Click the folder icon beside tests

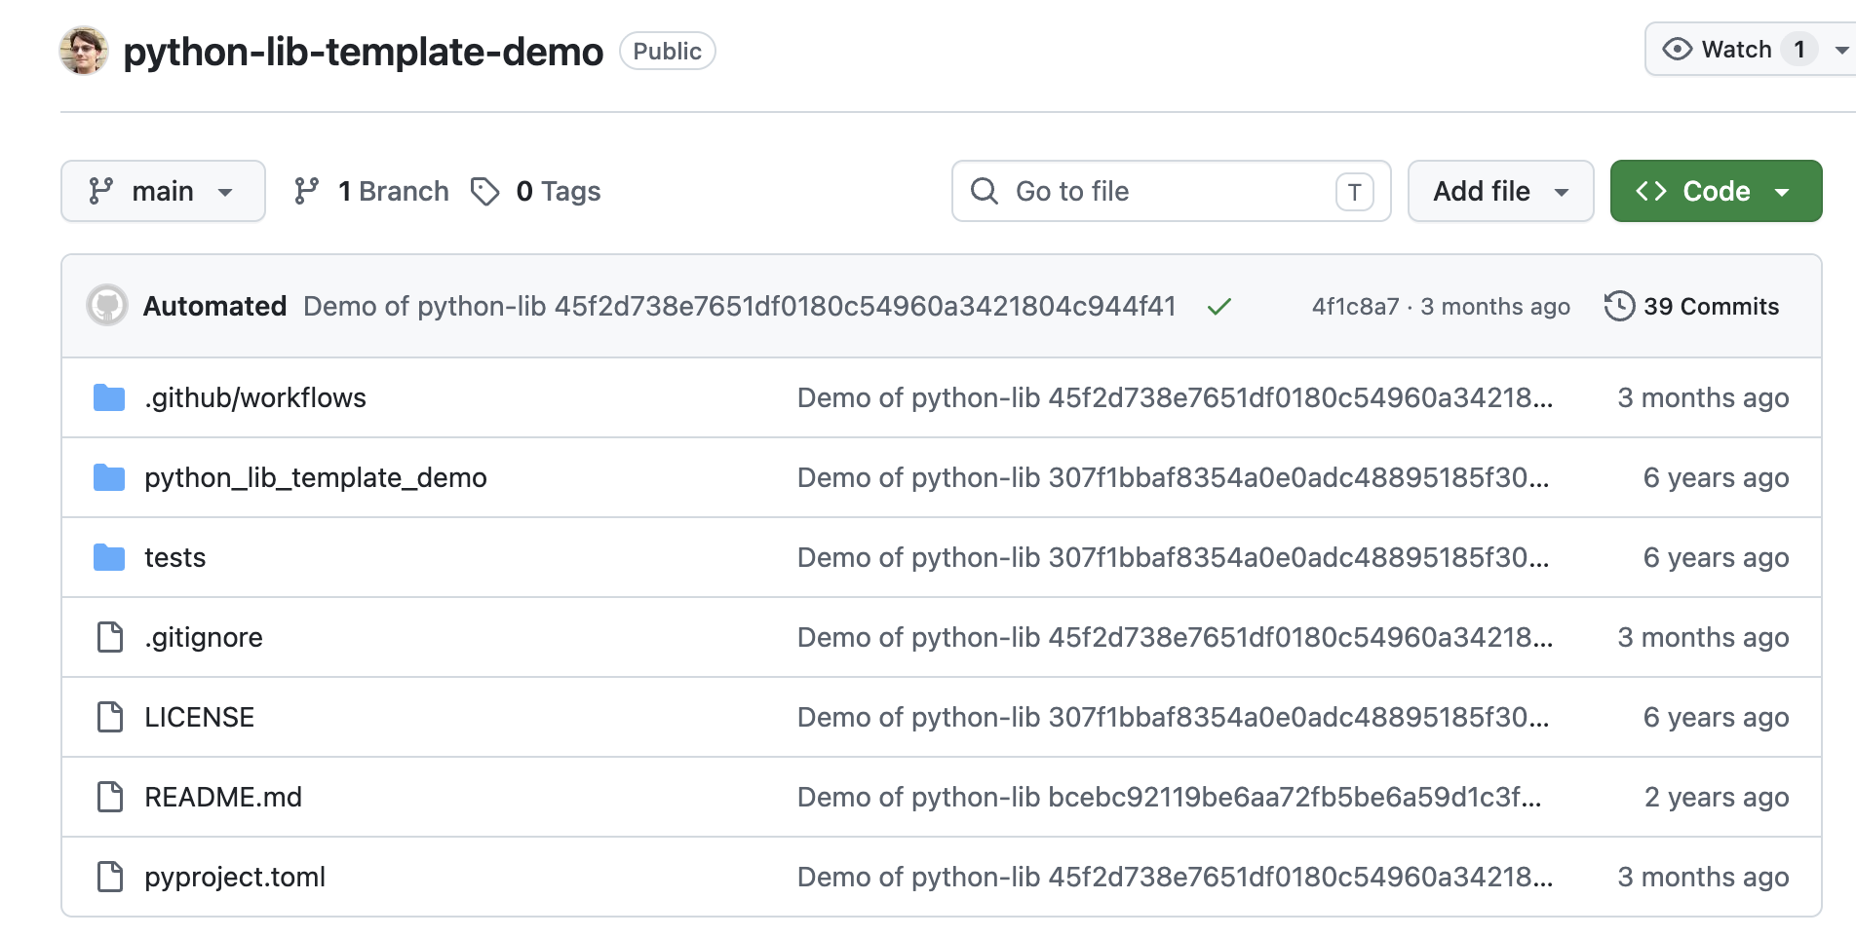tap(108, 557)
